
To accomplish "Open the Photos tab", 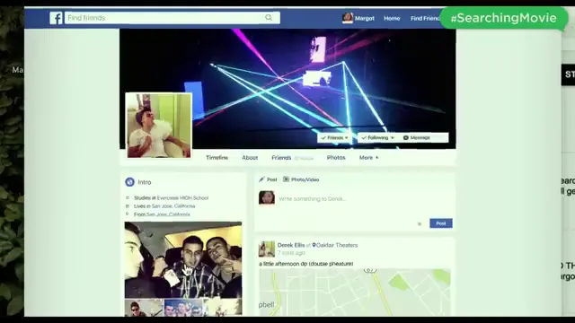I will pyautogui.click(x=336, y=158).
